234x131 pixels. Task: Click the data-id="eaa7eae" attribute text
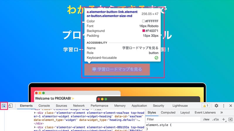click(129, 116)
